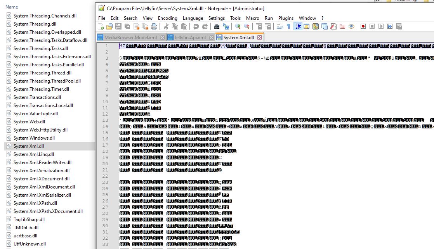Toggle Show All Characters pilcrow icon
Viewport: 434px width, 249px height.
pos(288,26)
